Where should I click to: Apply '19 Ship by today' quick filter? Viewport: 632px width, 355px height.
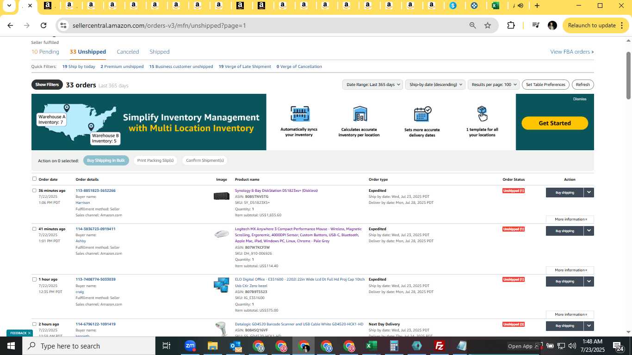79,67
